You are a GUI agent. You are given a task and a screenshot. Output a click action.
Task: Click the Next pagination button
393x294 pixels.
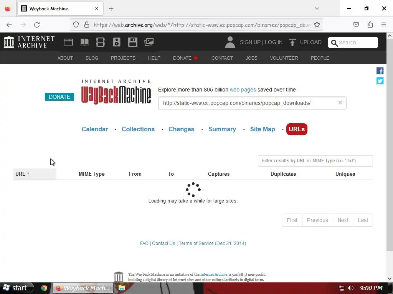coord(343,220)
